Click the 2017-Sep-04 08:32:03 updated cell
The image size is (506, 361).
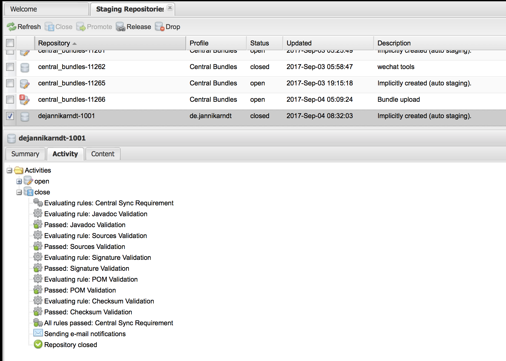tap(320, 116)
